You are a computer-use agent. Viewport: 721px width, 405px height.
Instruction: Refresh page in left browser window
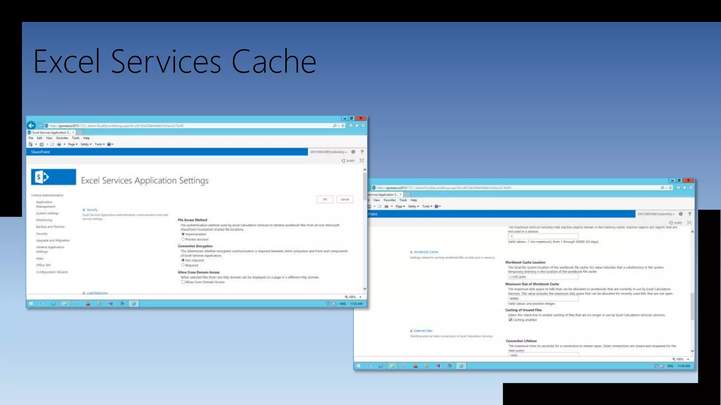343,126
